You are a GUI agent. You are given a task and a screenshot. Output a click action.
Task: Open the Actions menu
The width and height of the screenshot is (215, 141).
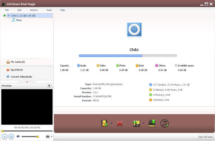click(x=34, y=10)
